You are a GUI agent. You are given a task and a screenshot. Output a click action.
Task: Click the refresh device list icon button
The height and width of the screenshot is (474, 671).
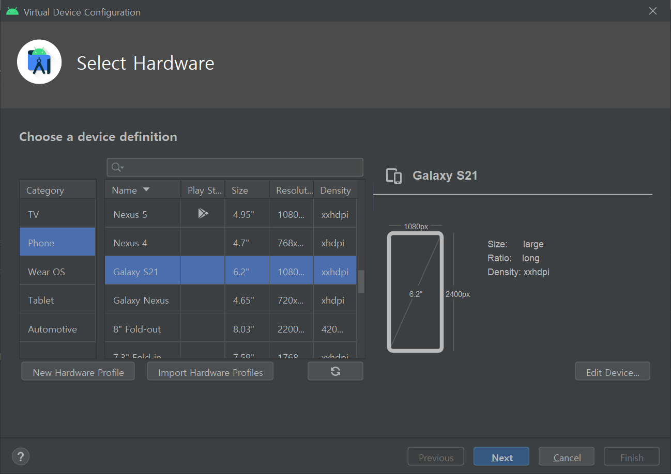pyautogui.click(x=335, y=371)
